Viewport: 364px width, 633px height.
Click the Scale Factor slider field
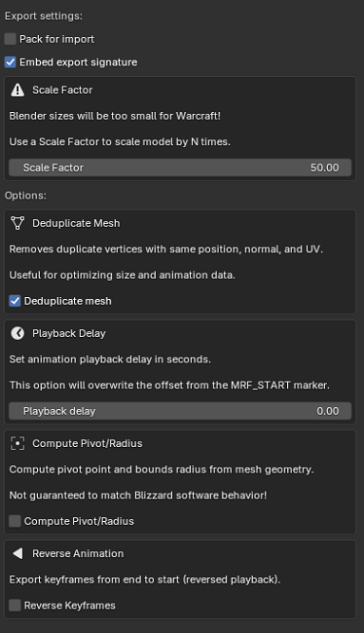(x=180, y=168)
